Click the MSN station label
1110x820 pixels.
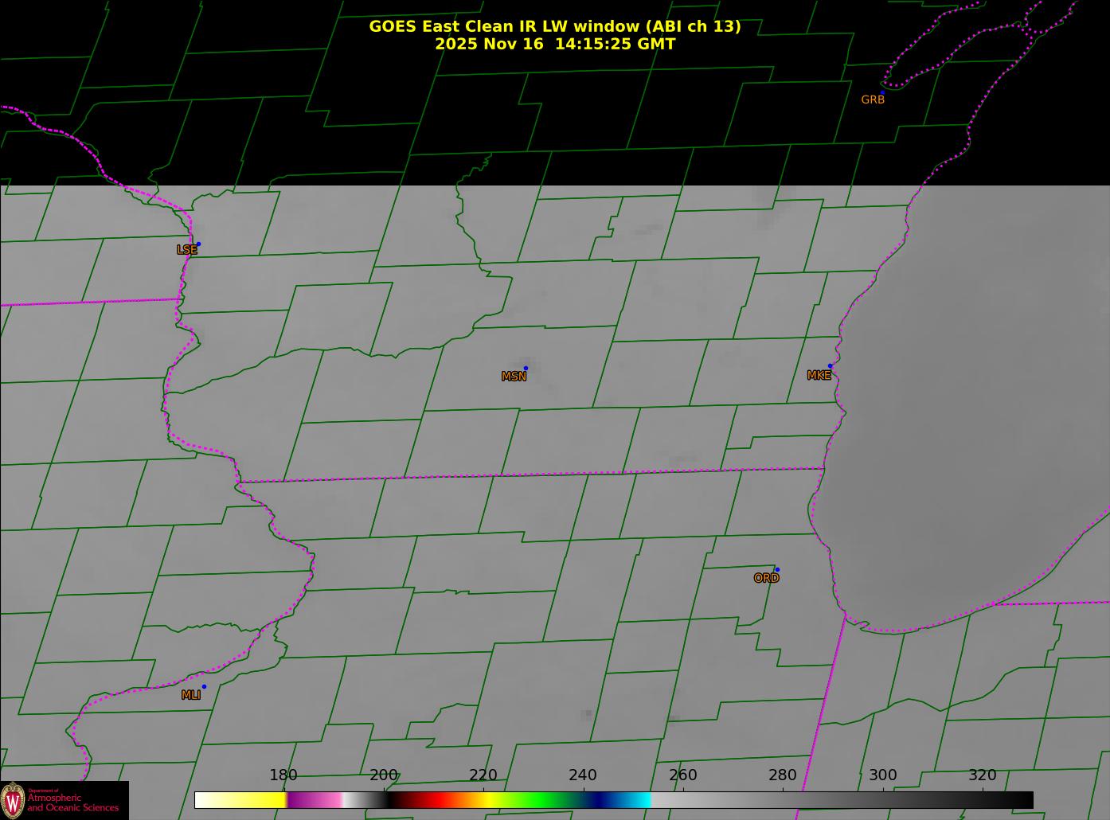(514, 377)
